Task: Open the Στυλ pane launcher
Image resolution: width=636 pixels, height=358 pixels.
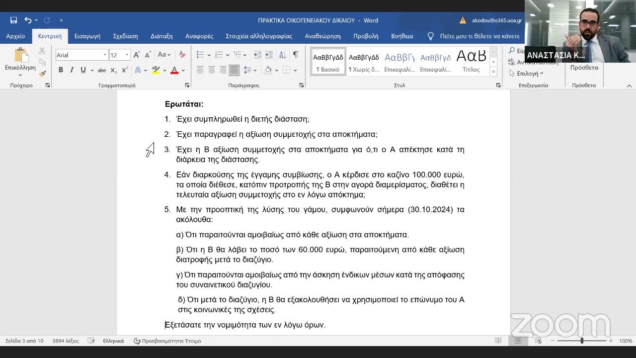Action: coord(498,86)
